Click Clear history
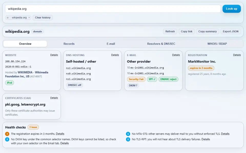Viewport: 246px width, 153px height. pyautogui.click(x=43, y=18)
